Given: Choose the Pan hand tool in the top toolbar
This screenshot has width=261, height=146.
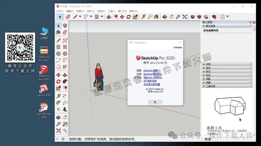Looking at the screenshot, I should [x=171, y=17].
